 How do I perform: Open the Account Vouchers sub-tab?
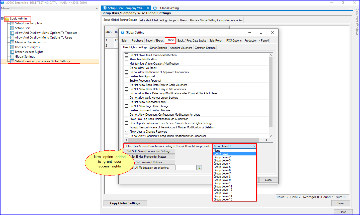181,48
